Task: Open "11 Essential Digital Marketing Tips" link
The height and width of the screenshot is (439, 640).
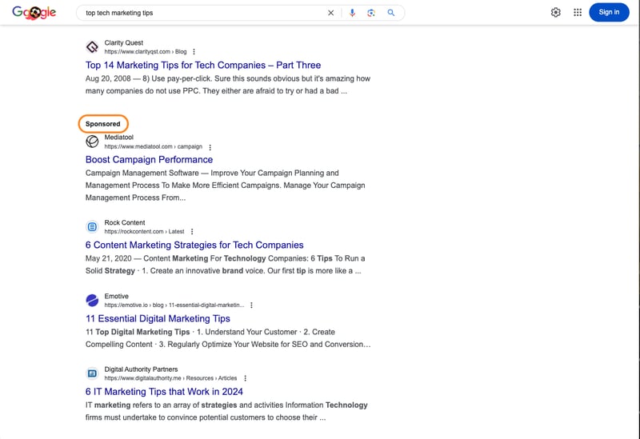Action: (158, 318)
